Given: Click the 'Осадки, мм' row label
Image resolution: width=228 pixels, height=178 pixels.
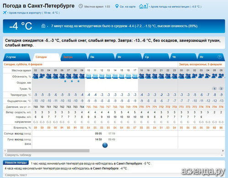Looking at the screenshot, I should (x=24, y=83).
